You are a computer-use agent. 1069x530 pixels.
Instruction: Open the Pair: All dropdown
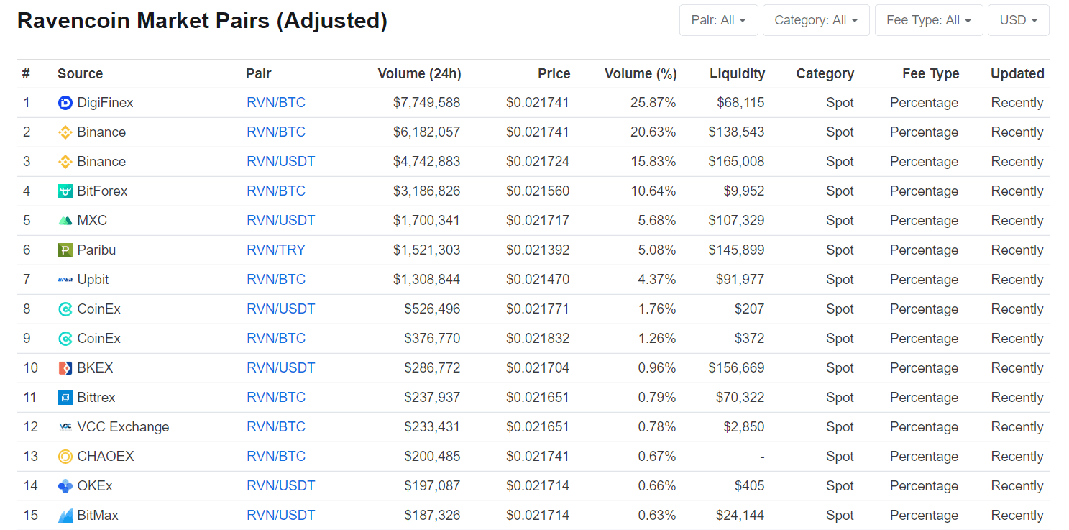(x=718, y=20)
